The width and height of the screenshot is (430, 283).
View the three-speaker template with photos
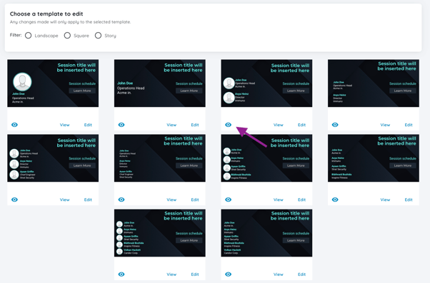pos(65,200)
